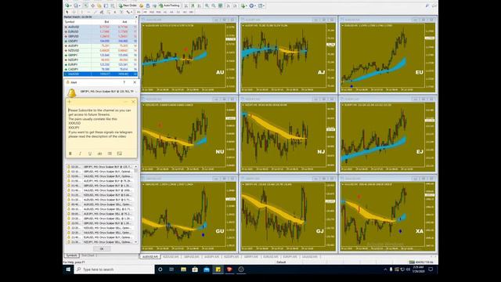Switch to M5 timeframe
The image size is (501, 282).
pos(145,12)
